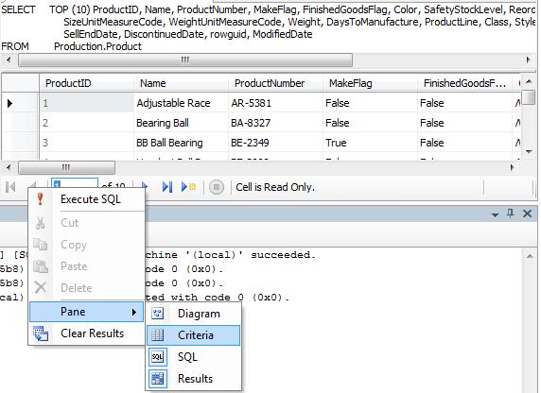Click the SELECT keyword in SQL pane
The image size is (541, 393).
coord(18,9)
